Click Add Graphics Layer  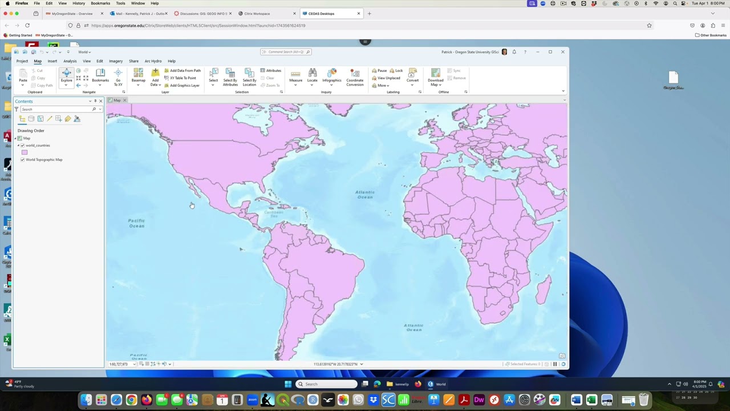pos(182,86)
